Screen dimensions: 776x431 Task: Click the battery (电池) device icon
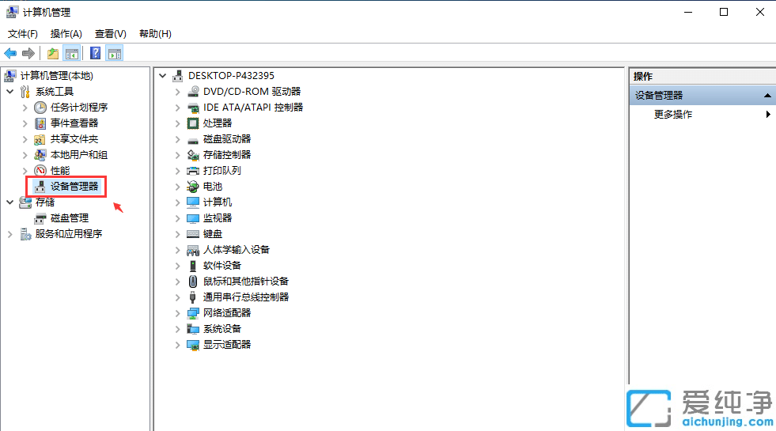tap(193, 187)
